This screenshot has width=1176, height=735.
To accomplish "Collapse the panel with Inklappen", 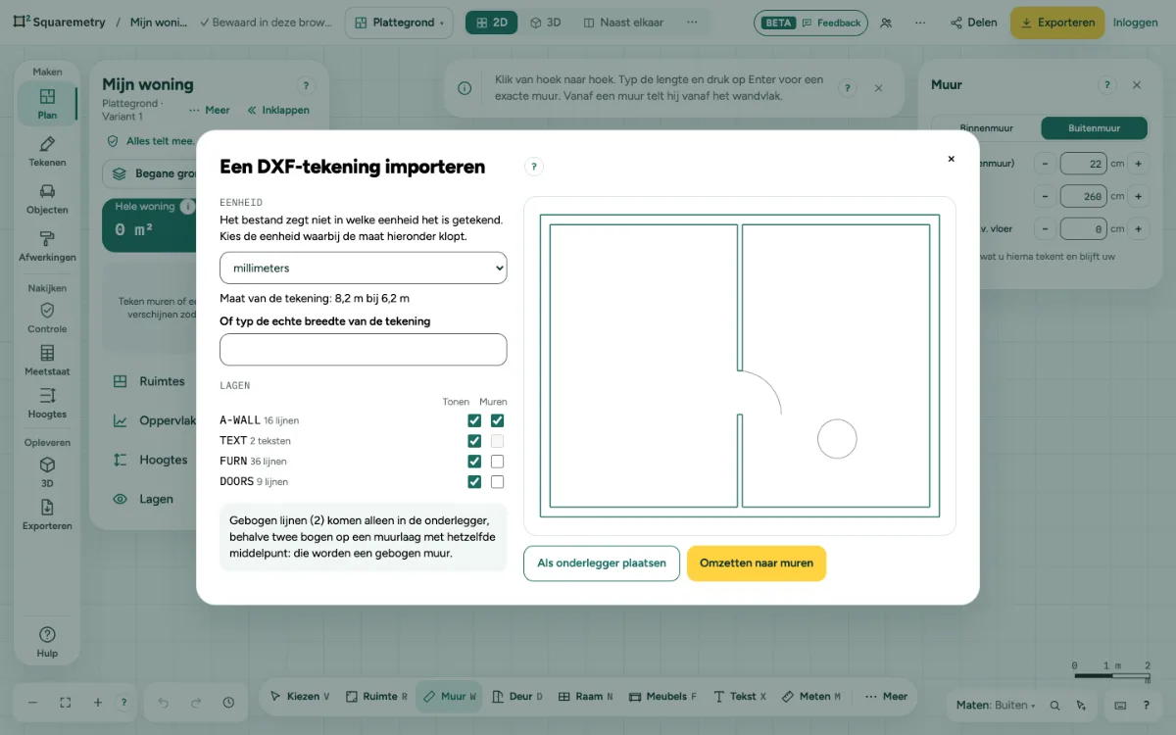I will pyautogui.click(x=278, y=110).
